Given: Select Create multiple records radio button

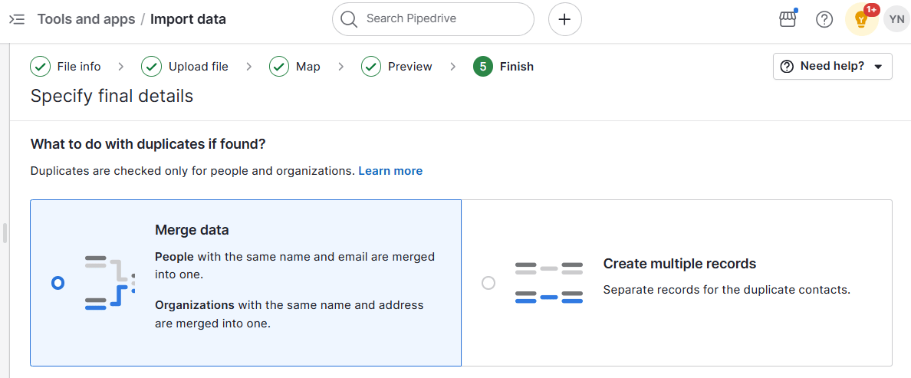Looking at the screenshot, I should (x=488, y=283).
